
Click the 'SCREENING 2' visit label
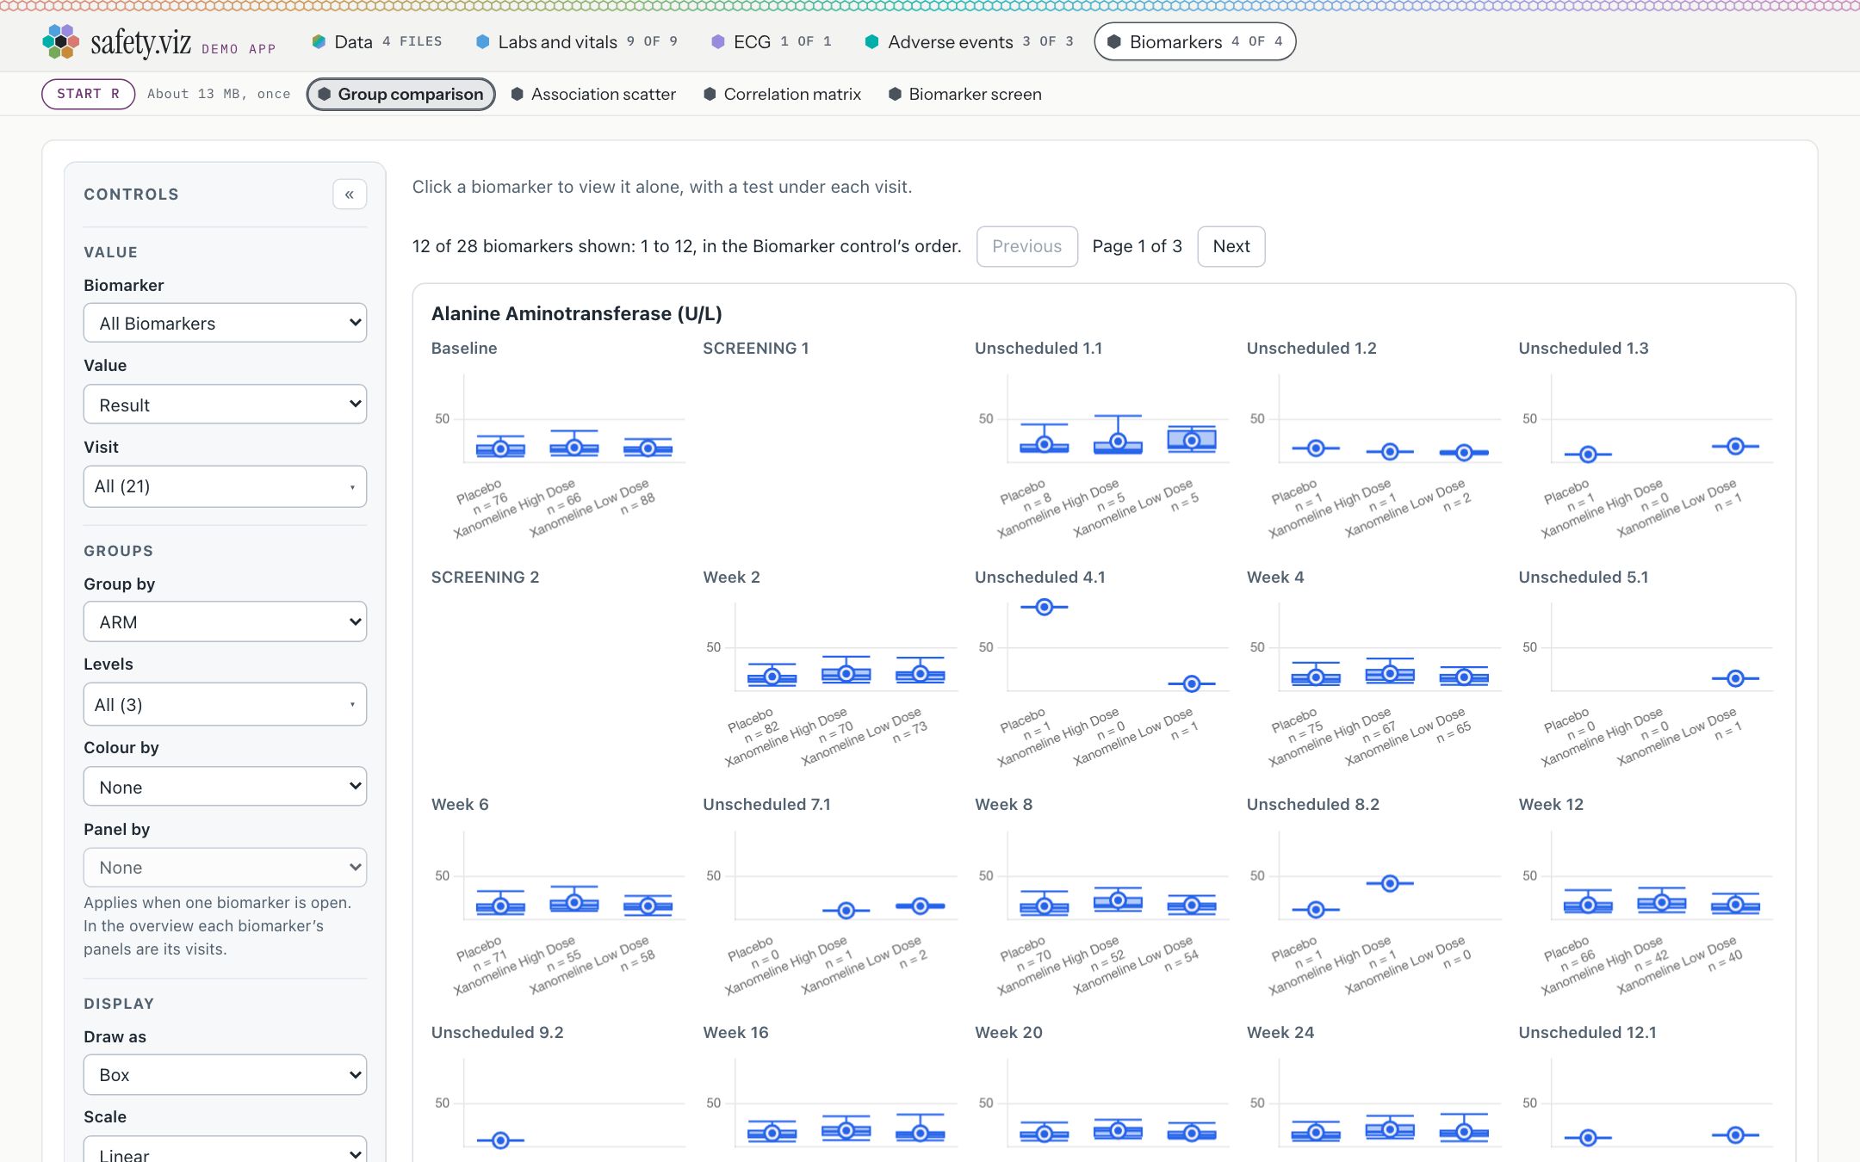[x=485, y=577]
